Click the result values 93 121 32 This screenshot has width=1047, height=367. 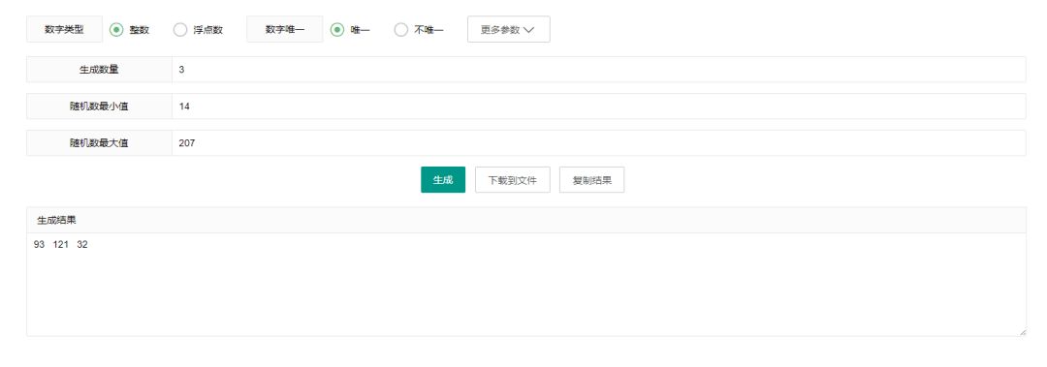(x=61, y=245)
